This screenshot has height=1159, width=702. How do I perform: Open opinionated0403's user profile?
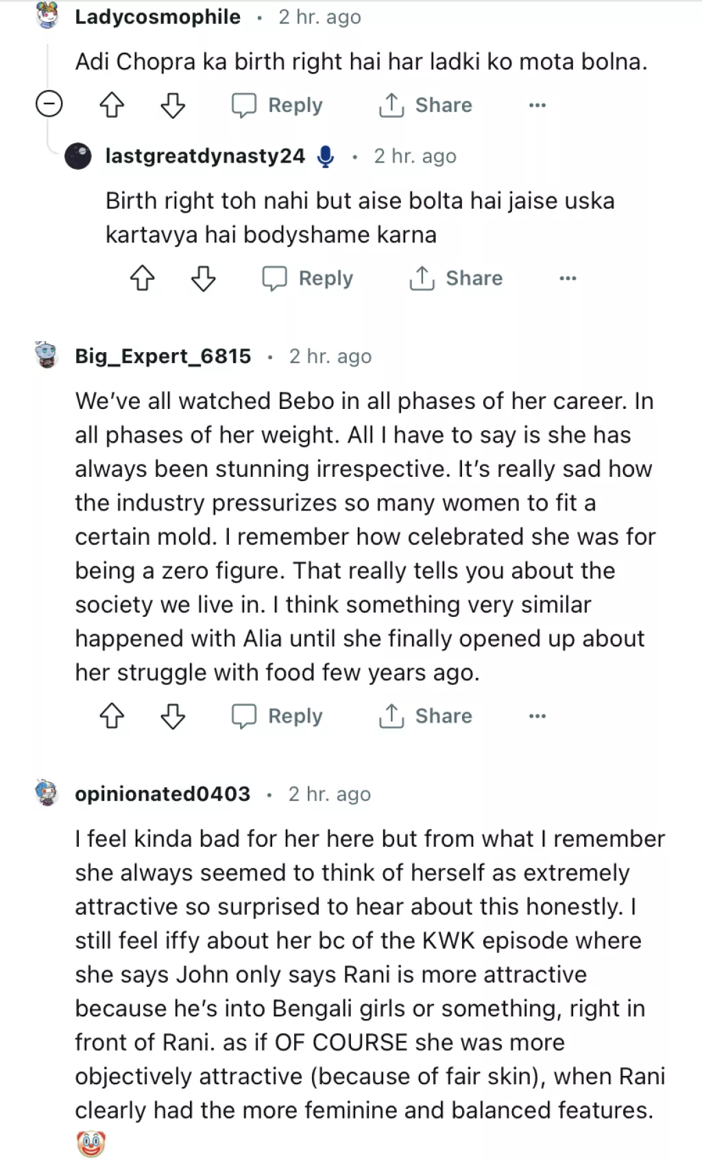click(x=162, y=794)
